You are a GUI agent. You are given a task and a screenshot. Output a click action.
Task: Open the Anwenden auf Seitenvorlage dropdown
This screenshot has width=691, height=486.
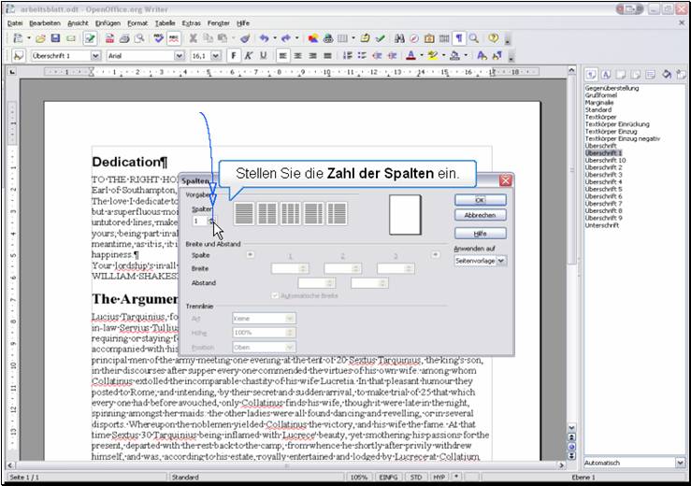click(502, 262)
